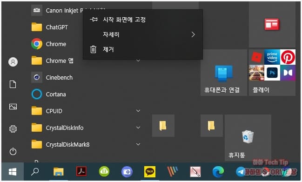Open the right small folder tile

pos(211,126)
